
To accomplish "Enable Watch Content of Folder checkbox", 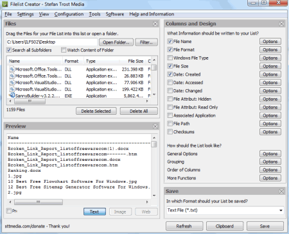I will pyautogui.click(x=64, y=50).
